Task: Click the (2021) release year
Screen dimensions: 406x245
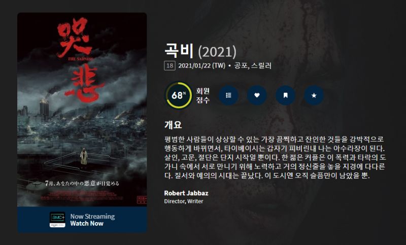Action: (217, 52)
